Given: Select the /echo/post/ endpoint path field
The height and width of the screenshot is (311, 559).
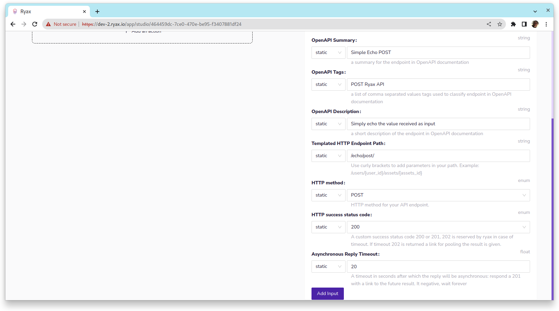Looking at the screenshot, I should click(438, 155).
